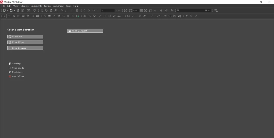Click the Open folder toolbar icon
The height and width of the screenshot is (138, 274).
(x=11, y=10)
